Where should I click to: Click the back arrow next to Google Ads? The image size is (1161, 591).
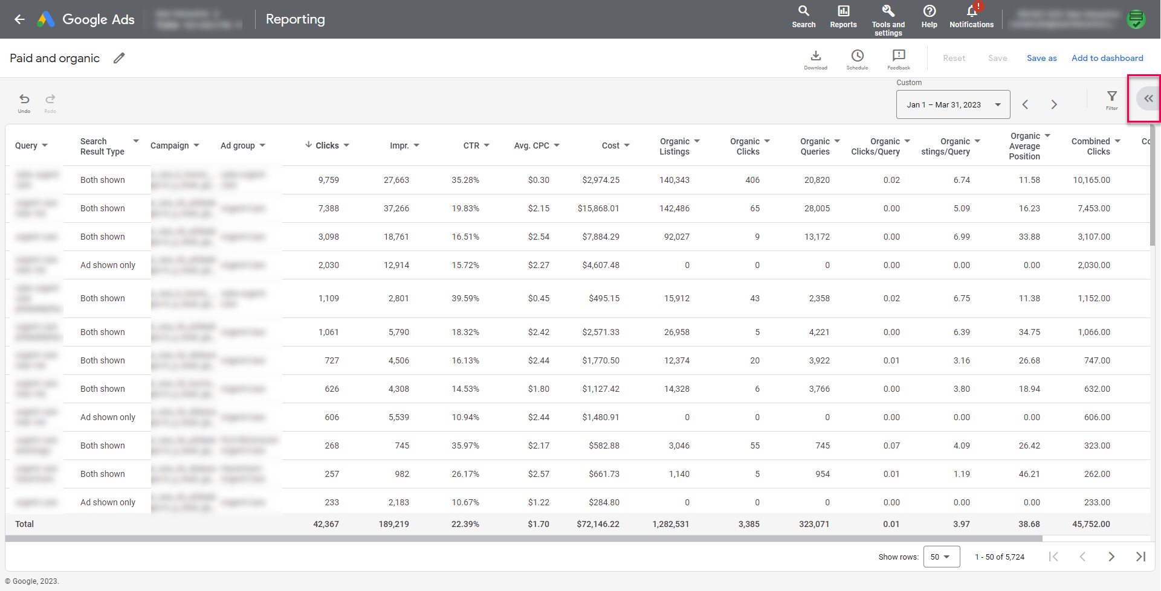pos(20,19)
